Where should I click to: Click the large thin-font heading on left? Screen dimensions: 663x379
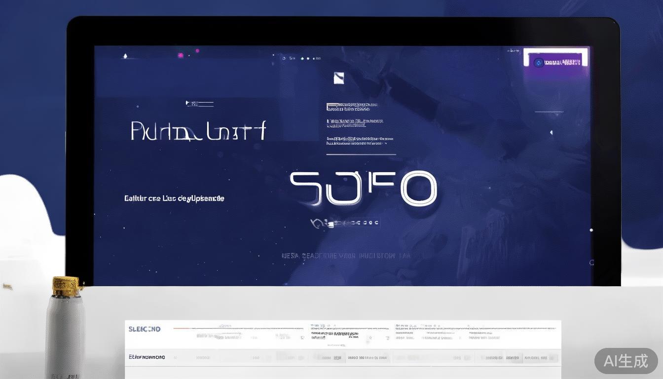[x=198, y=131]
